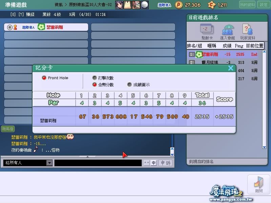Click the +2535 score cell
This screenshot has width=271, height=203.
pyautogui.click(x=224, y=117)
